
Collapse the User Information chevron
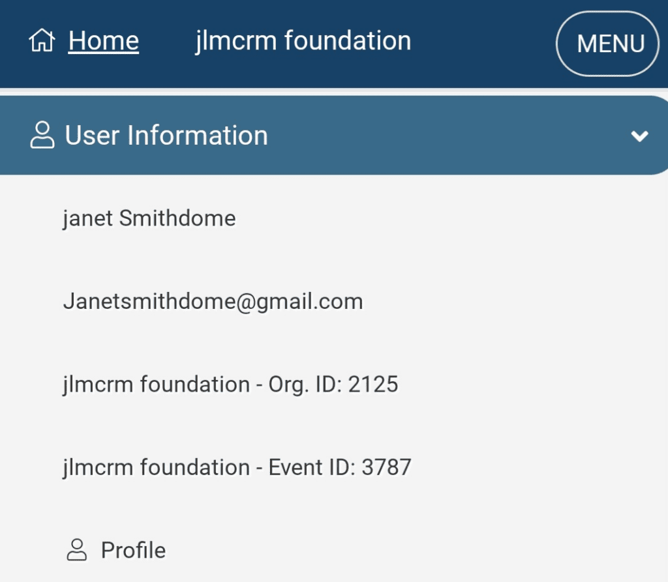point(640,136)
